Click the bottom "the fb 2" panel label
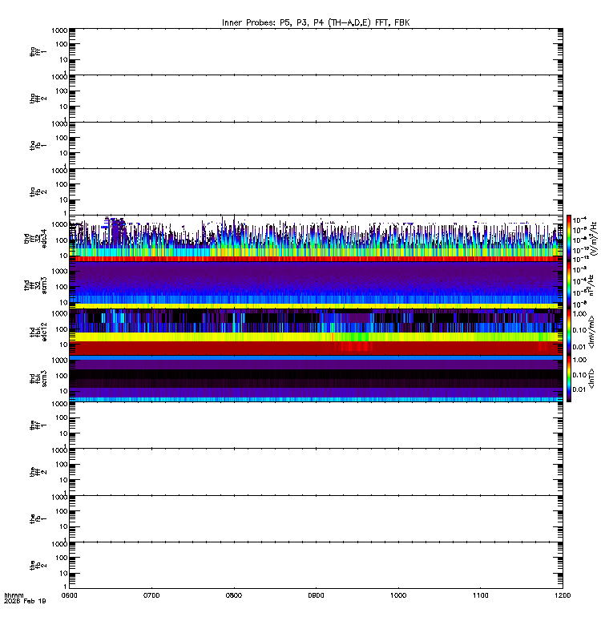The height and width of the screenshot is (641, 601). (38, 566)
